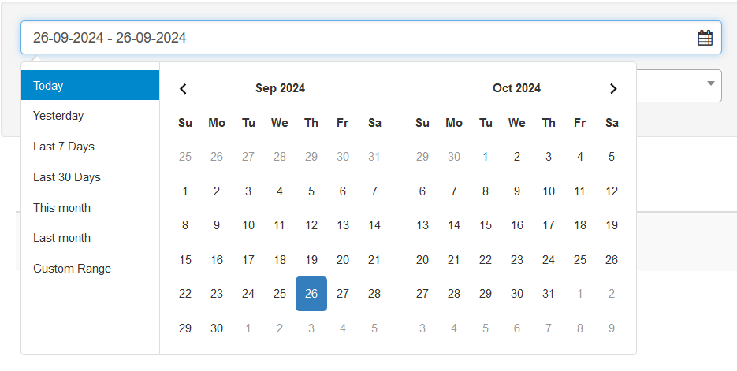Select September 30 in left calendar
This screenshot has width=737, height=371.
click(x=217, y=328)
